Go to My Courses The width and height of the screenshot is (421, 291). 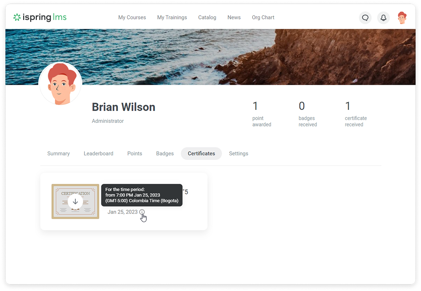coord(132,18)
